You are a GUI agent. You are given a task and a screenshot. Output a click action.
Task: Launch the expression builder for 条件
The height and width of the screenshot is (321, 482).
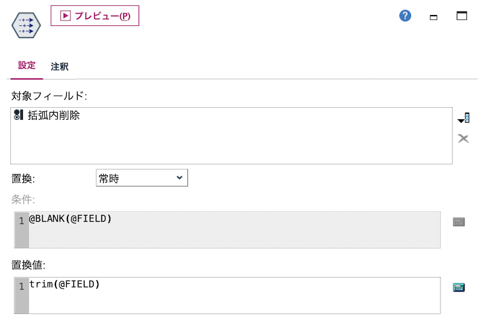point(459,222)
